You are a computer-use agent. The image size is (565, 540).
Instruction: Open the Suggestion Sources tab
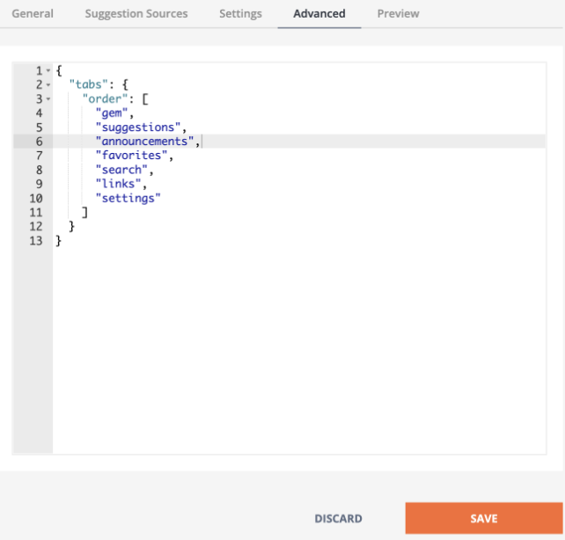136,14
